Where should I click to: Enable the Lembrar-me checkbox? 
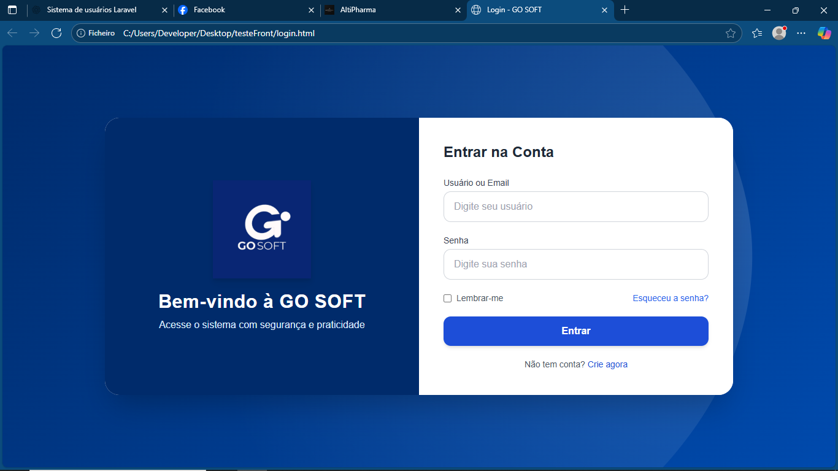pos(448,299)
